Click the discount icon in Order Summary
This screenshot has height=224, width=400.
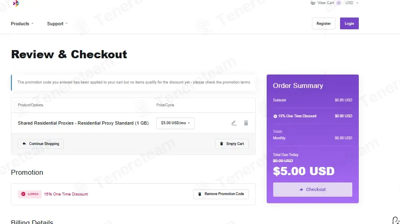tap(275, 116)
